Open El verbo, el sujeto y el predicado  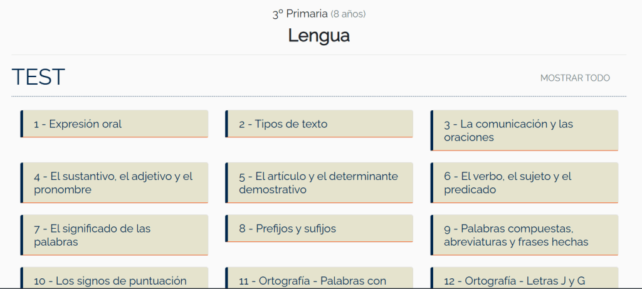point(524,182)
